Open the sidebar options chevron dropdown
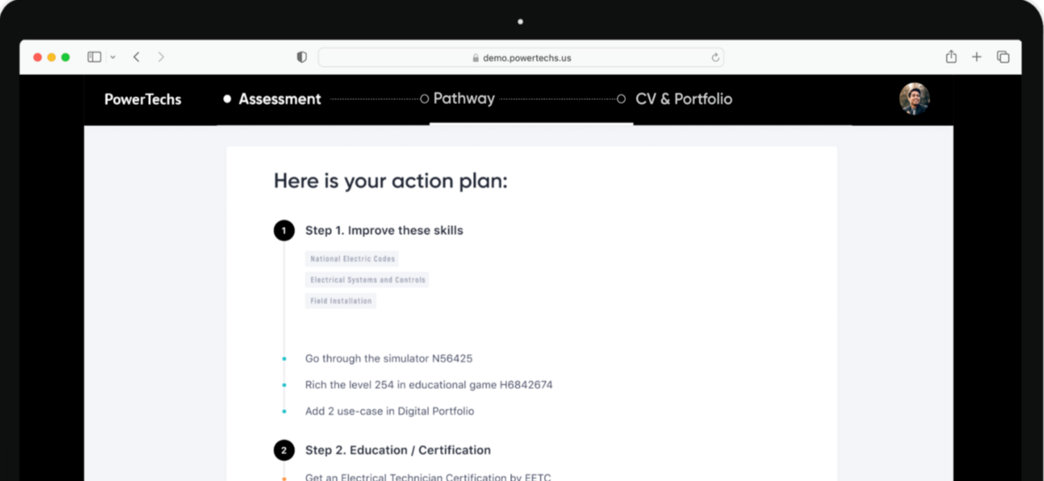This screenshot has height=481, width=1044. coord(112,56)
